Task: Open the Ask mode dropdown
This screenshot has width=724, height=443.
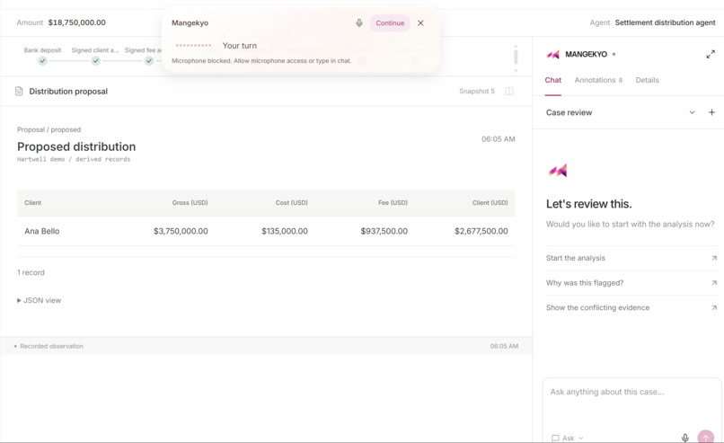Action: [x=568, y=438]
